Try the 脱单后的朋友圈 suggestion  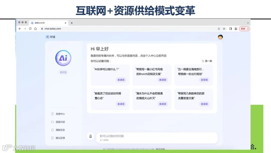coord(204,104)
